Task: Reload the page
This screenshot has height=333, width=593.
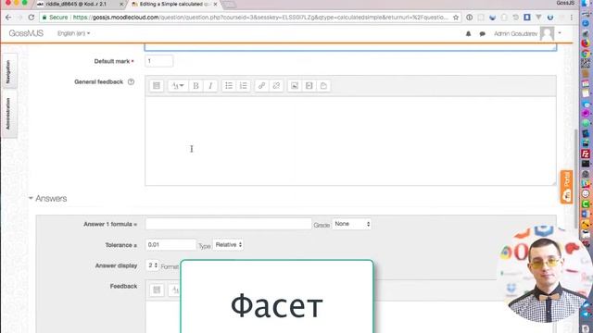Action: [32, 18]
